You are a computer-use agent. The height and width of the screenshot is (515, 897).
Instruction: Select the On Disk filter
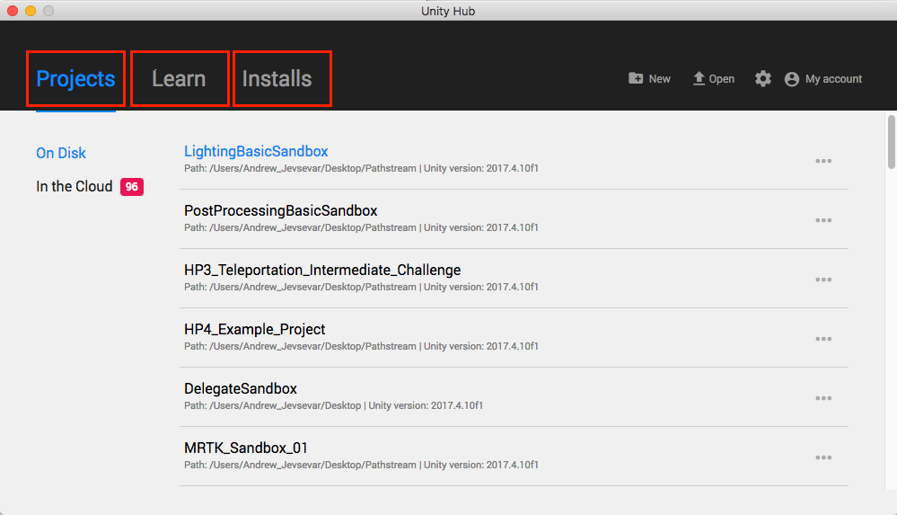61,153
